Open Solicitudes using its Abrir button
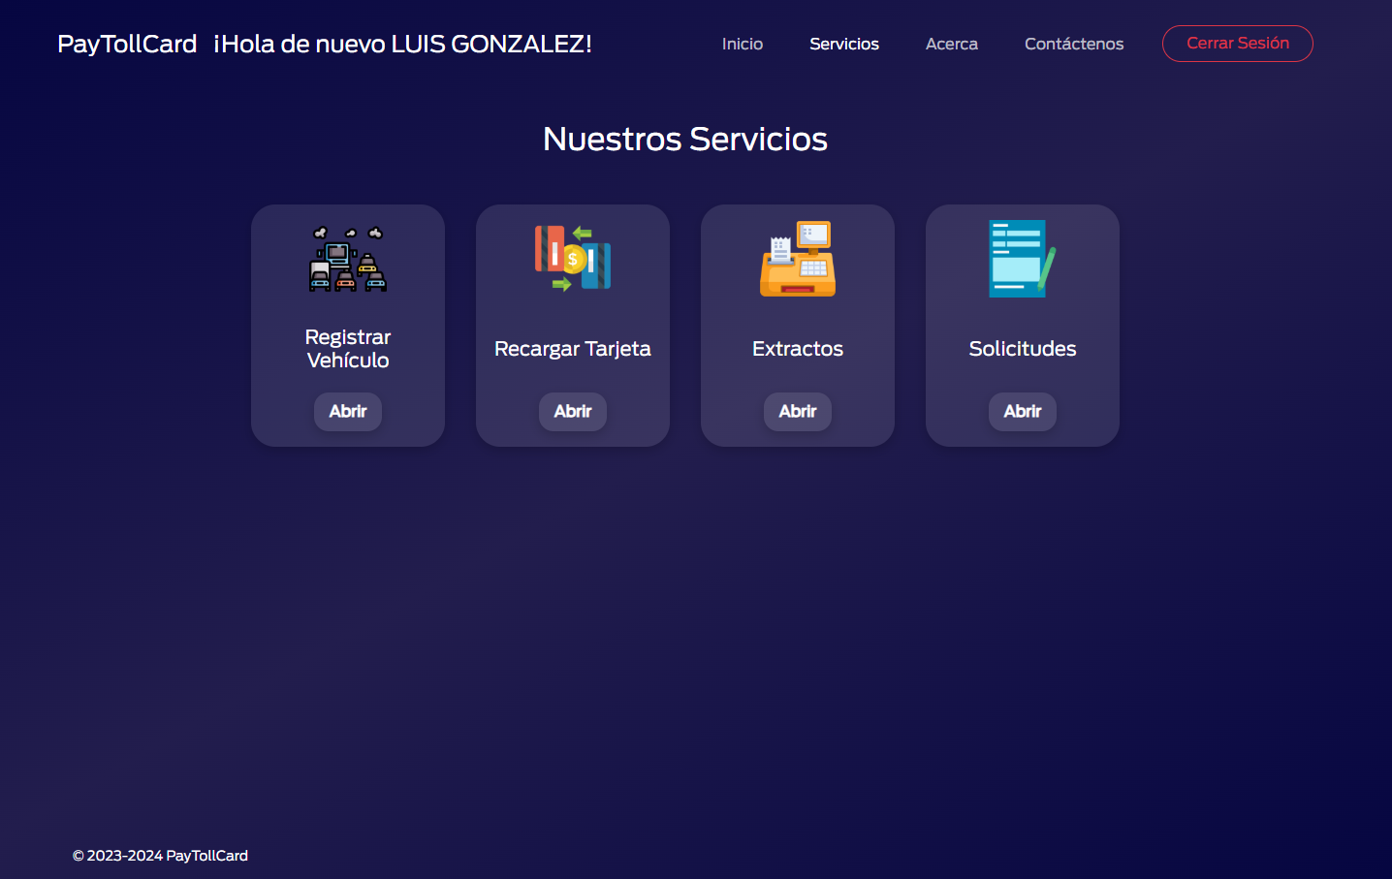The width and height of the screenshot is (1392, 879). [1023, 411]
